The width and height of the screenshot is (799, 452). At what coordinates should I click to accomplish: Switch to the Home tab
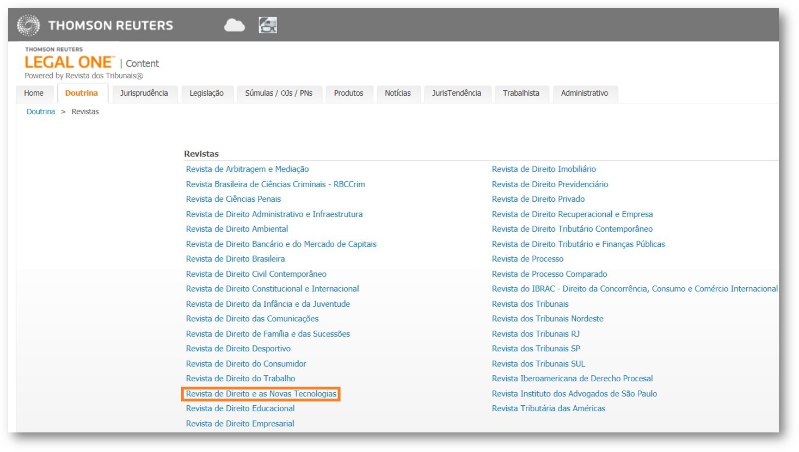(34, 93)
